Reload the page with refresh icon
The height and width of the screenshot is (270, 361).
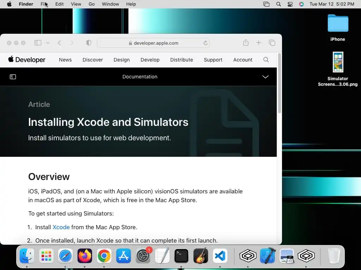(x=206, y=43)
